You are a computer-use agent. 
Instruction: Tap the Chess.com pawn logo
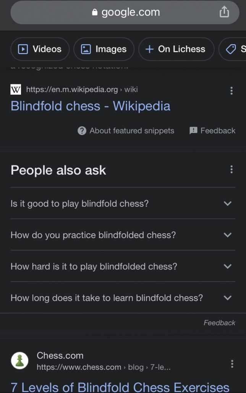point(19,361)
